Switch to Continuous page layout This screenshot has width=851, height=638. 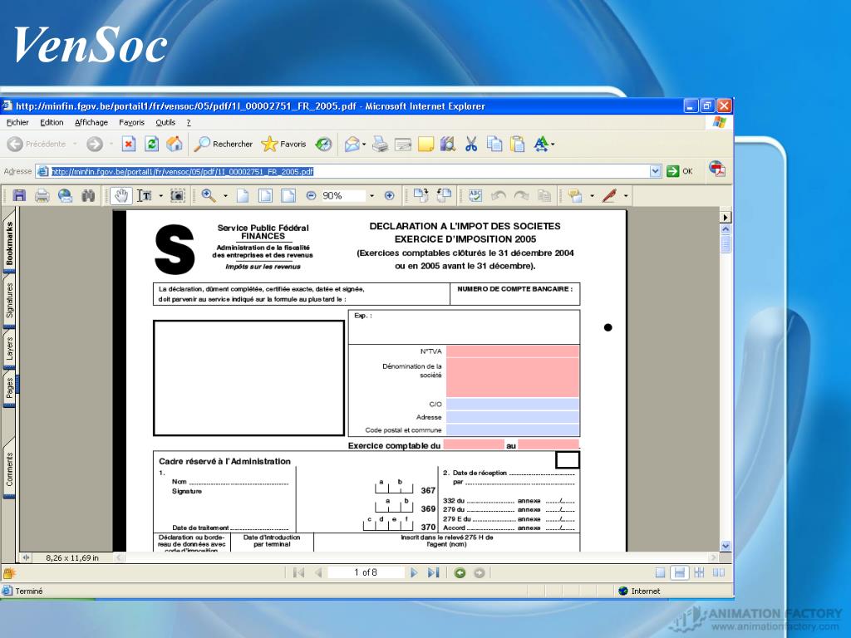click(x=679, y=572)
